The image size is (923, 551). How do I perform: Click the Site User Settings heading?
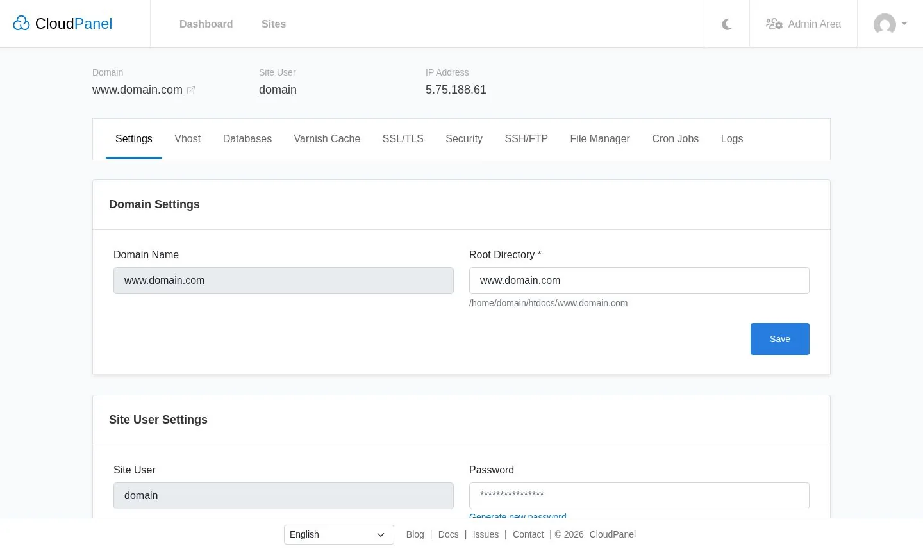tap(158, 420)
